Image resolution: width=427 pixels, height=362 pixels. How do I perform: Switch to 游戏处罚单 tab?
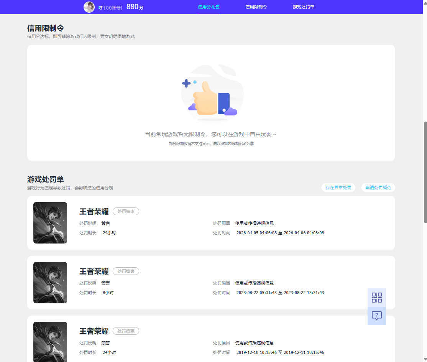point(303,7)
